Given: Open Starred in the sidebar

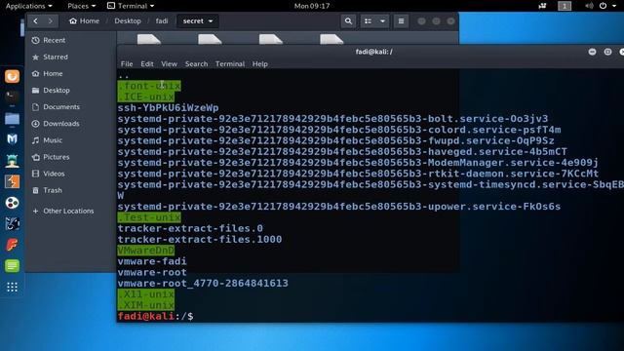Looking at the screenshot, I should (x=50, y=57).
